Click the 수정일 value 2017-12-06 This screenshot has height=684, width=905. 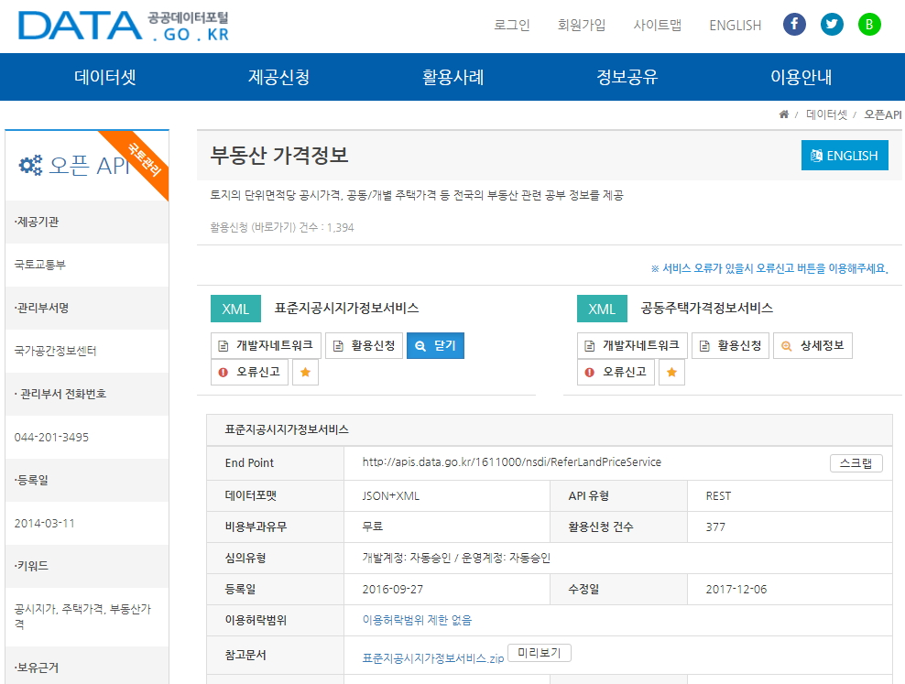736,590
